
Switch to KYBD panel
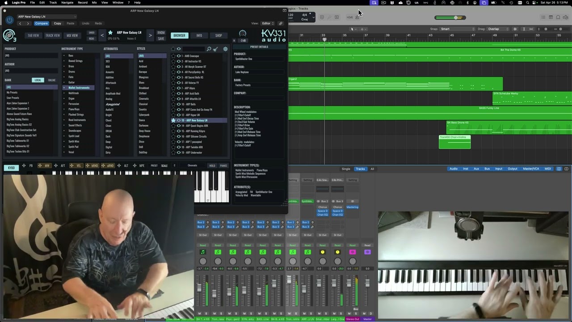coord(11,168)
